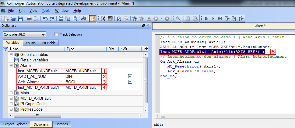Image resolution: width=295 pixels, height=128 pixels.
Task: Click the grayed clipboard download icon
Action: click(126, 19)
